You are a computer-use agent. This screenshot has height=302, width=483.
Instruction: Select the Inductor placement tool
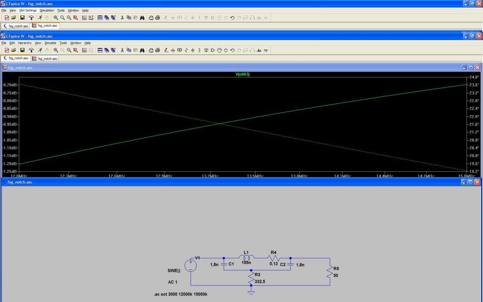pyautogui.click(x=199, y=50)
